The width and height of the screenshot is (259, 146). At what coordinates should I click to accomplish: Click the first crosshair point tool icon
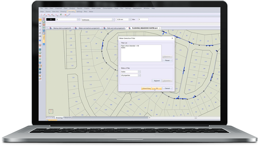coord(41,15)
